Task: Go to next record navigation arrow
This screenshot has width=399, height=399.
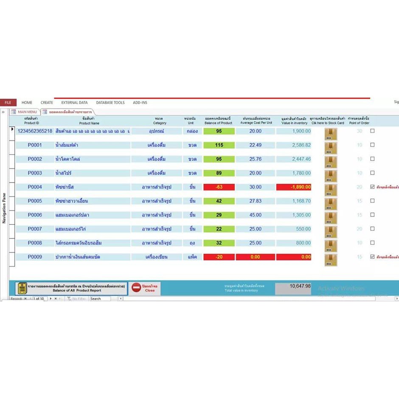Action: (x=51, y=299)
